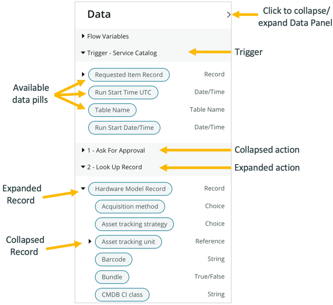Click the CMDB CI class pill
This screenshot has height=305, width=333.
122,294
